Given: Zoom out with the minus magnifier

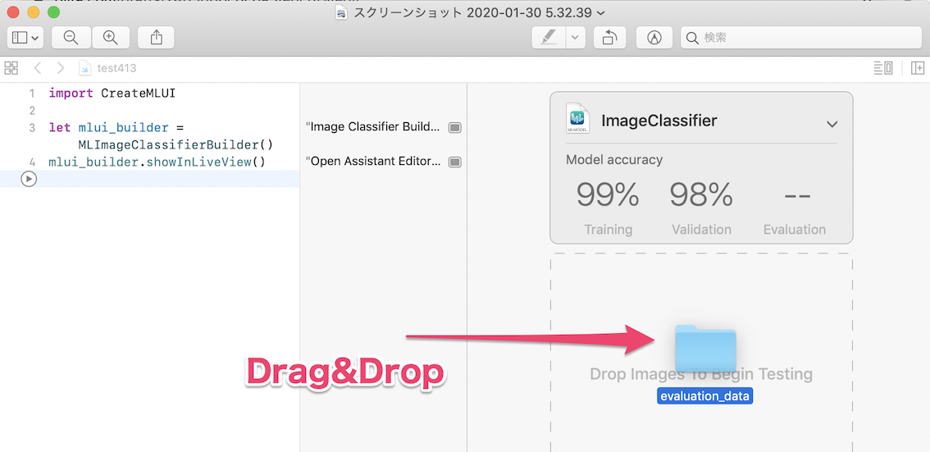Looking at the screenshot, I should (x=71, y=38).
